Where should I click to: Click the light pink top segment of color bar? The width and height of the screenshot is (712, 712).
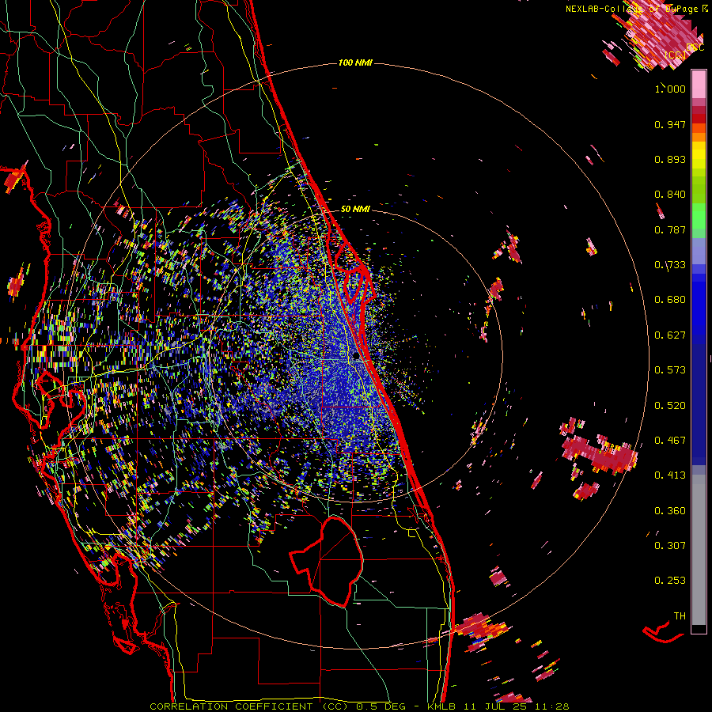point(699,84)
